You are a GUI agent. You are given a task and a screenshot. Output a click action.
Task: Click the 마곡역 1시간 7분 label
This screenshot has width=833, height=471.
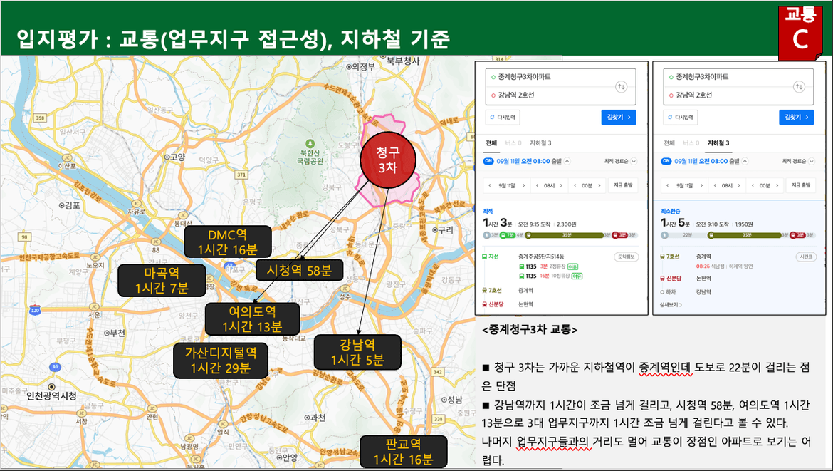tap(162, 280)
